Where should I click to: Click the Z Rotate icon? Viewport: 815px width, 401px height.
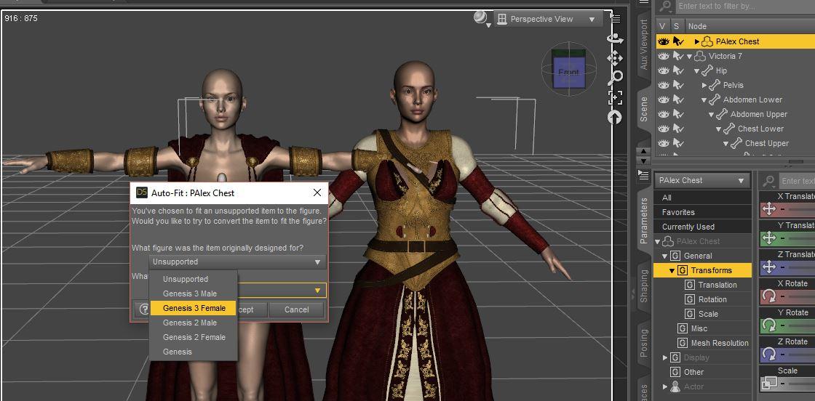click(x=768, y=355)
